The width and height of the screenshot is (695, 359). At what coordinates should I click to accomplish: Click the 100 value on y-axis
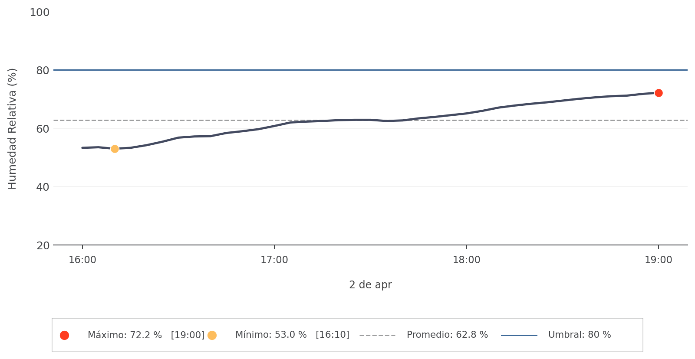click(40, 13)
